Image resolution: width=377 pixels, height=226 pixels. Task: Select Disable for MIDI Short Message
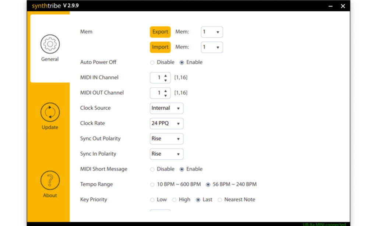(152, 169)
